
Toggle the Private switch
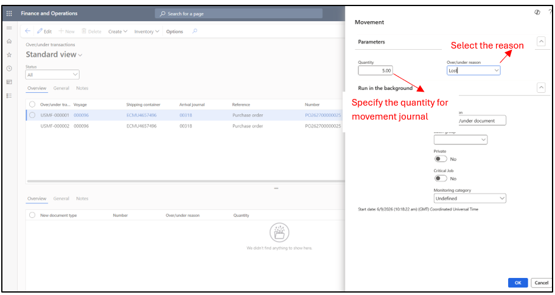click(441, 159)
